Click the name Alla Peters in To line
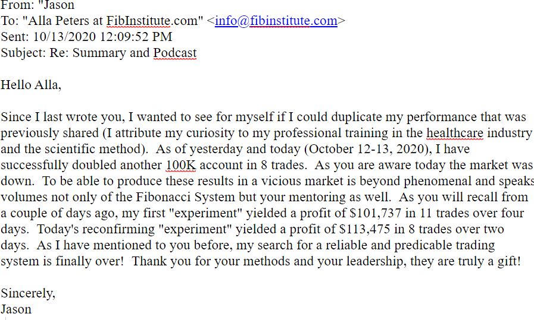The image size is (534, 320). click(x=58, y=21)
